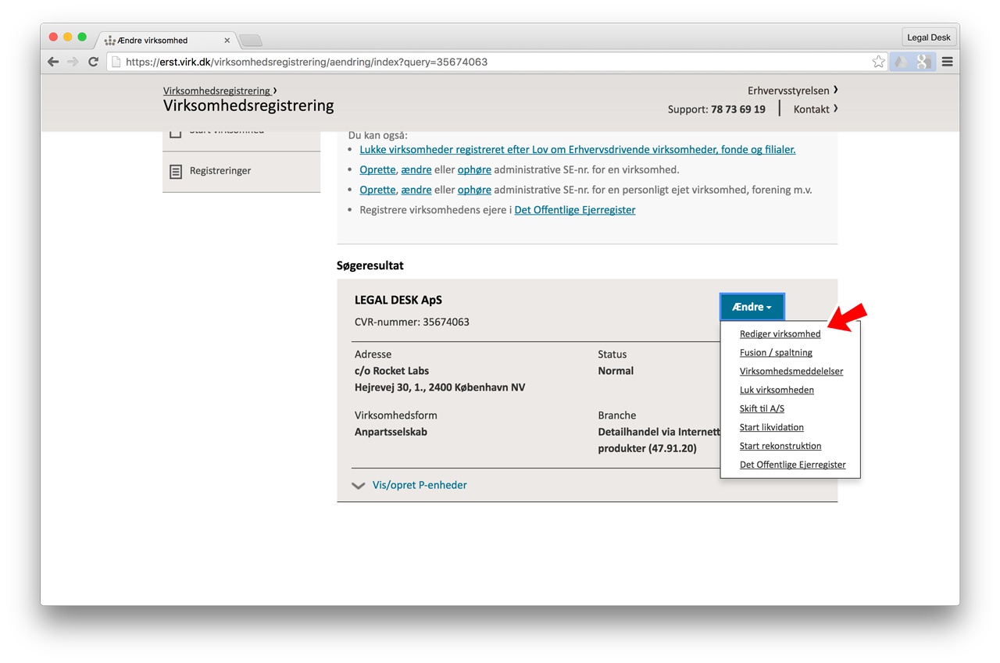Click ophøre link for en virksomhed

point(474,169)
